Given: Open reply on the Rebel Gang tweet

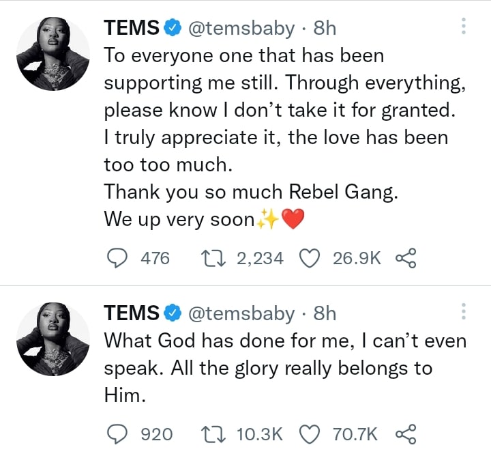Looking at the screenshot, I should coord(117,259).
